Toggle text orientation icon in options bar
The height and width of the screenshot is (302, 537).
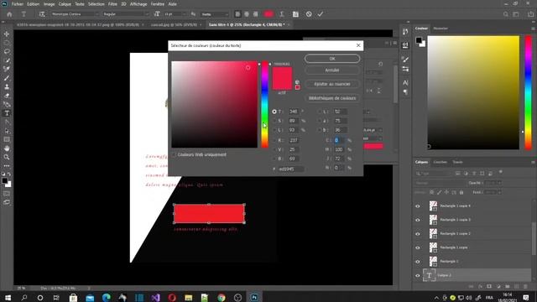click(42, 14)
